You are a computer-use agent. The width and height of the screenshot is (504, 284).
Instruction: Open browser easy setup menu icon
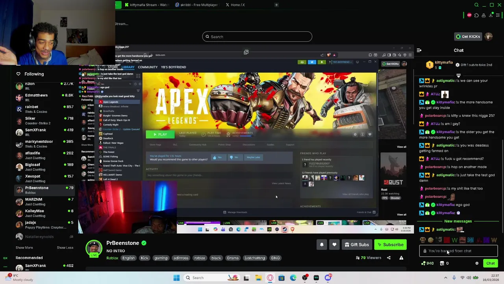pos(498,15)
